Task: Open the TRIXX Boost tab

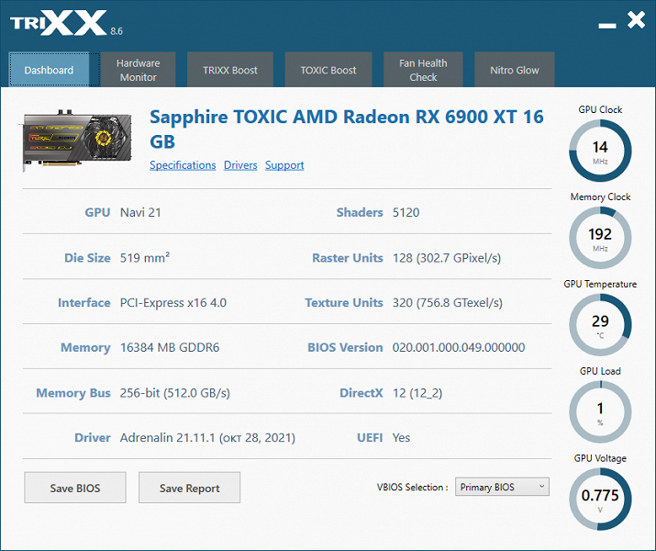Action: coord(230,70)
